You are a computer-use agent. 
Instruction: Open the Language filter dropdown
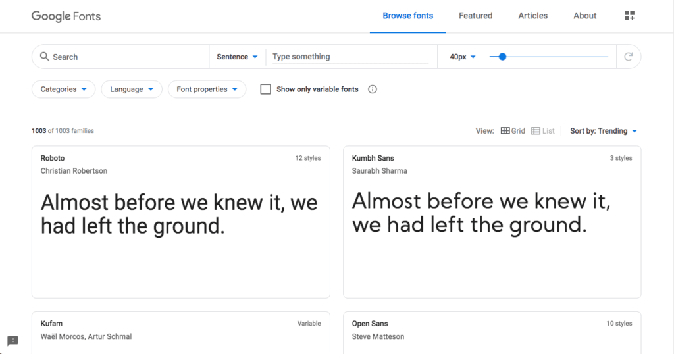pos(132,89)
